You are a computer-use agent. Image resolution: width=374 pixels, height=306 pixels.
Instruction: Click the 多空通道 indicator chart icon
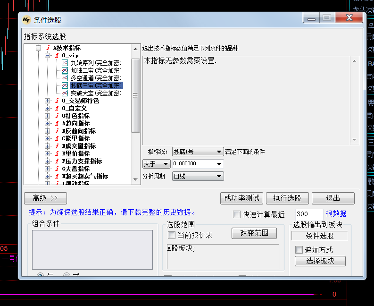pos(65,78)
